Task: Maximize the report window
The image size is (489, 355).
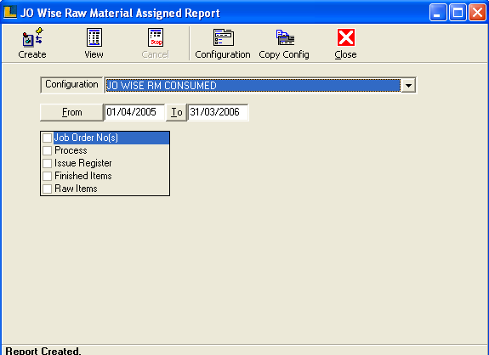Action: (x=458, y=13)
